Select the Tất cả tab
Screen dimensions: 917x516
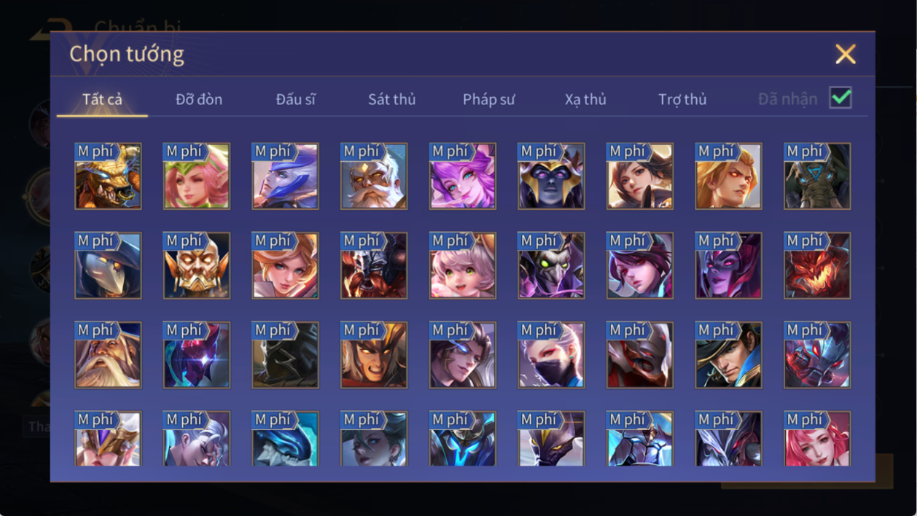102,99
